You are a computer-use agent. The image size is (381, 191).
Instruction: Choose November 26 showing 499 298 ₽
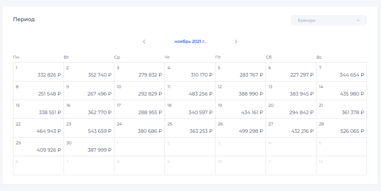[240, 128]
